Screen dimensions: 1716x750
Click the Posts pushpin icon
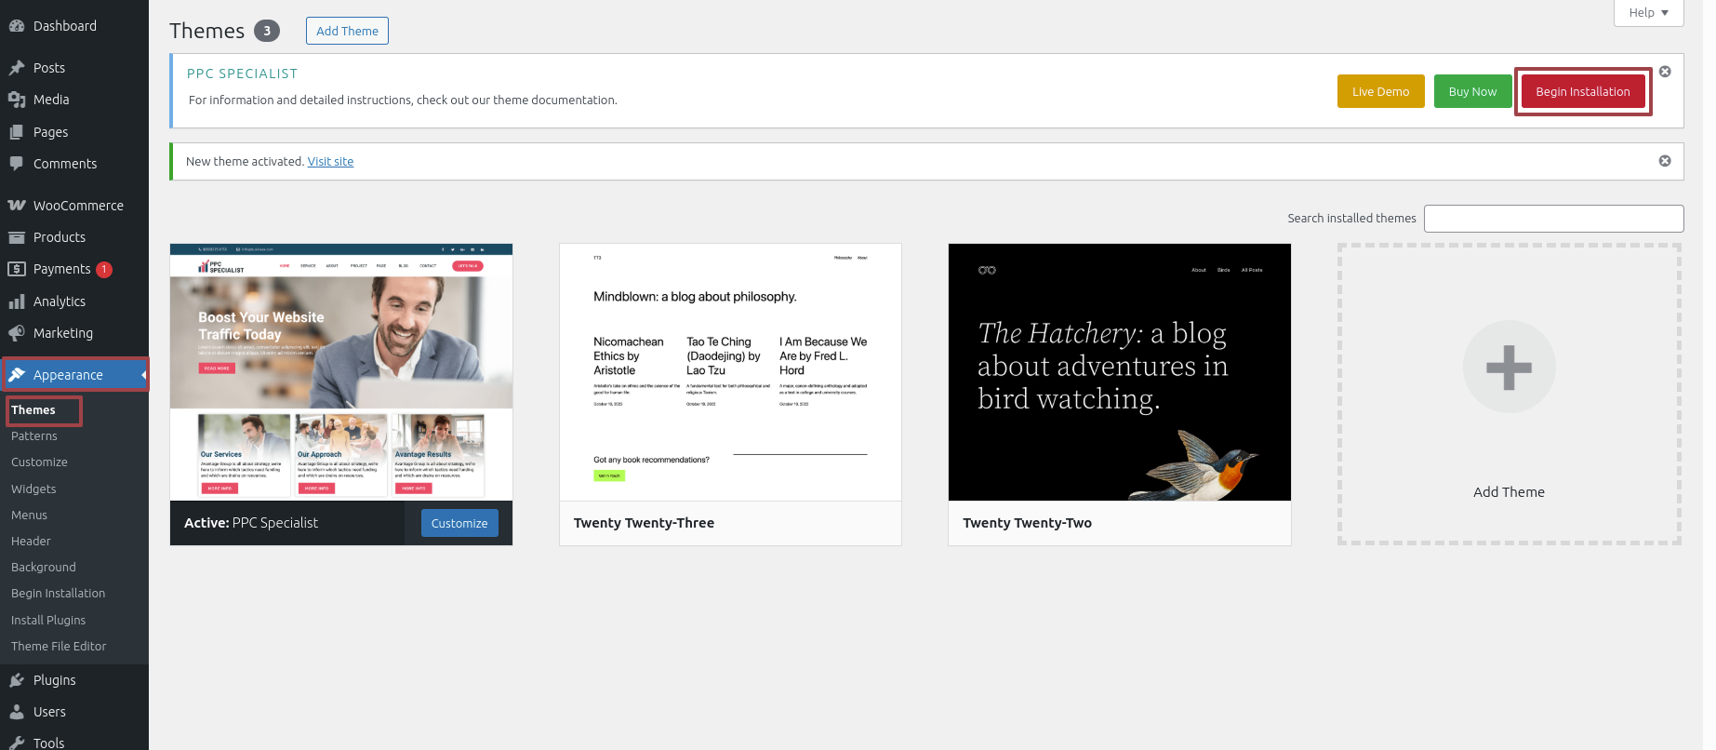coord(17,68)
